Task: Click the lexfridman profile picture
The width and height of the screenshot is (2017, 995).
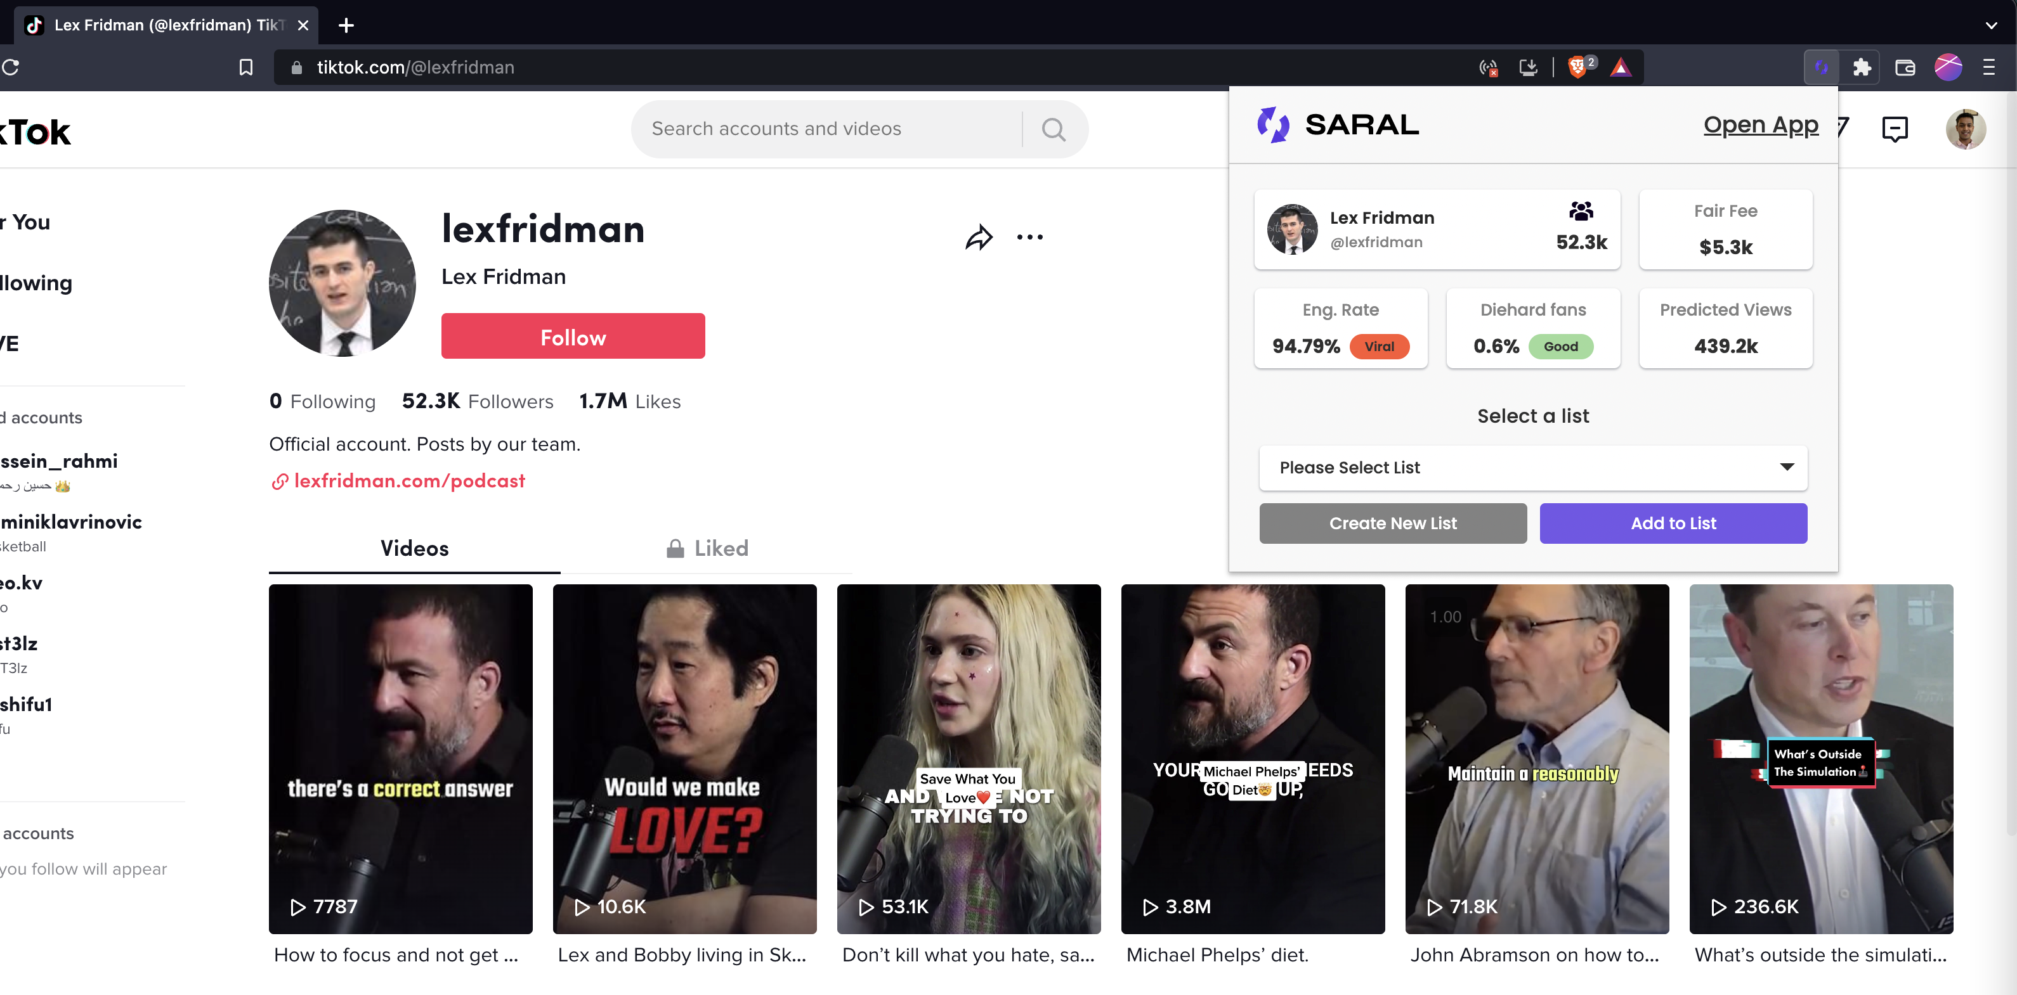Action: (x=342, y=283)
